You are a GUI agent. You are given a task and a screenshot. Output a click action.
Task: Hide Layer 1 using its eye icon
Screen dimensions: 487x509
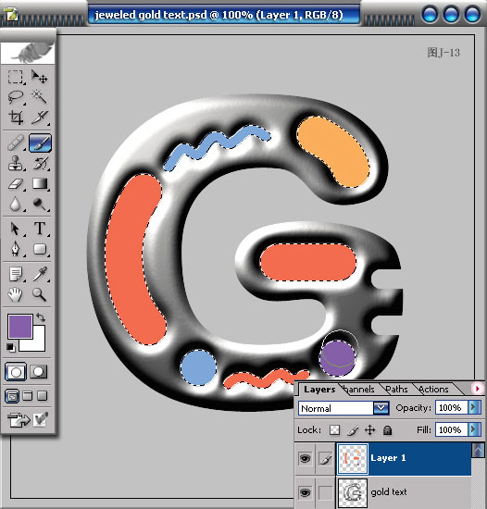(x=305, y=458)
